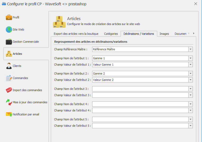Select the Site Web globe icon
This screenshot has width=202, height=142.
tap(9, 30)
